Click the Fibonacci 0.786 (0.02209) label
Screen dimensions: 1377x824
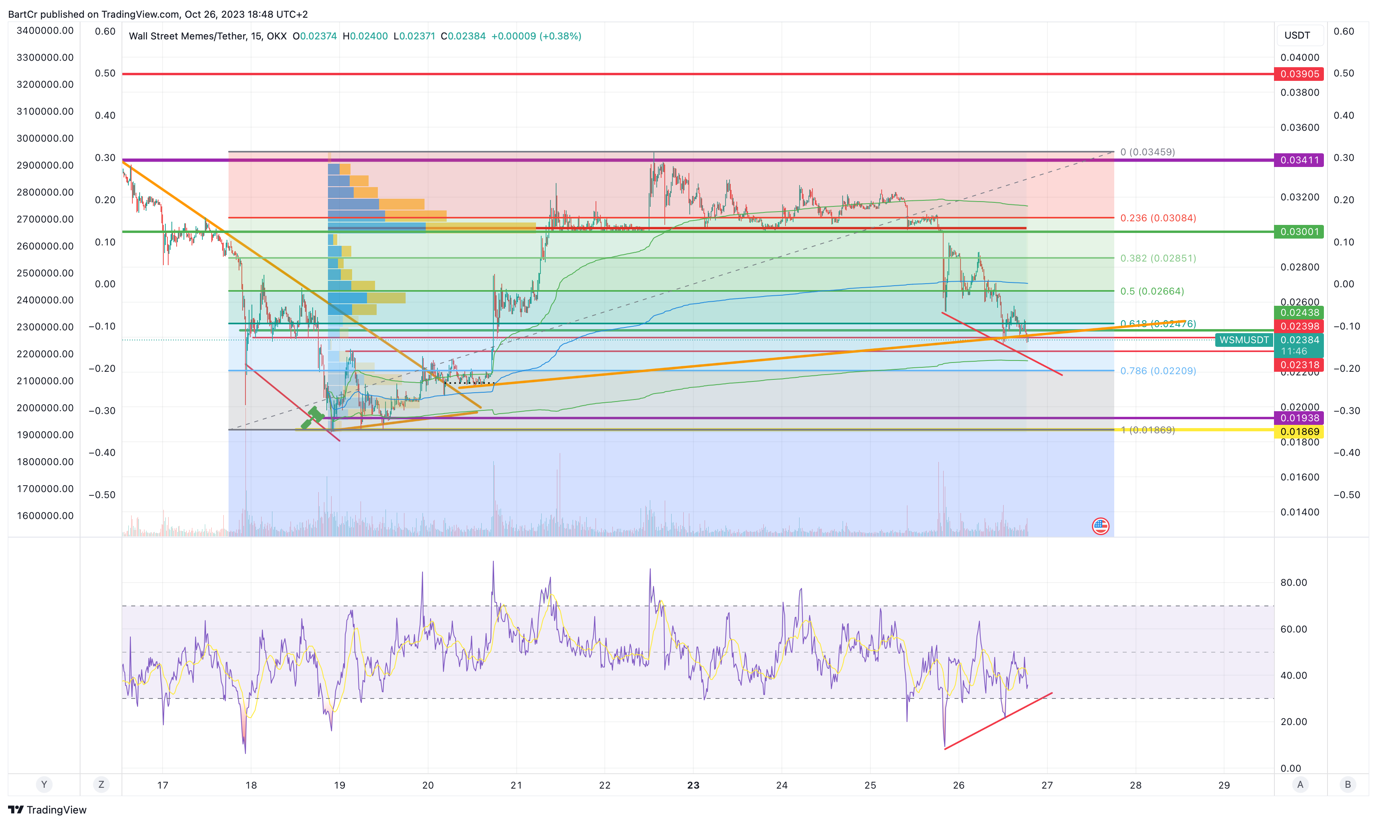pos(1158,371)
